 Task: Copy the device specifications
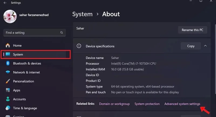[x=191, y=46]
